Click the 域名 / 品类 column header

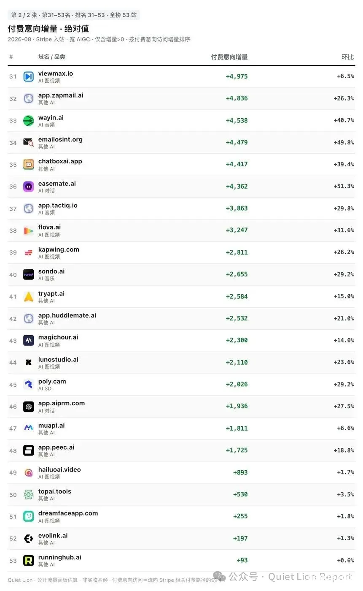(x=52, y=57)
